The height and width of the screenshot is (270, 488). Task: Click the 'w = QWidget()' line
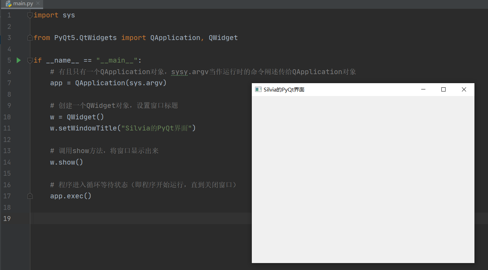click(x=77, y=117)
